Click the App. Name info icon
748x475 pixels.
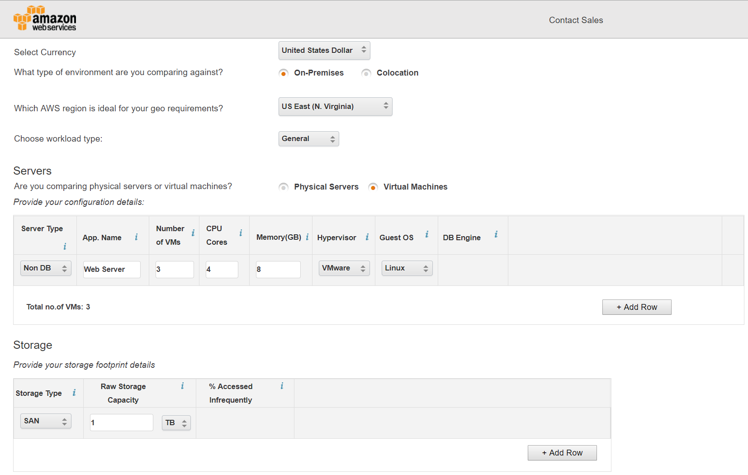click(136, 237)
